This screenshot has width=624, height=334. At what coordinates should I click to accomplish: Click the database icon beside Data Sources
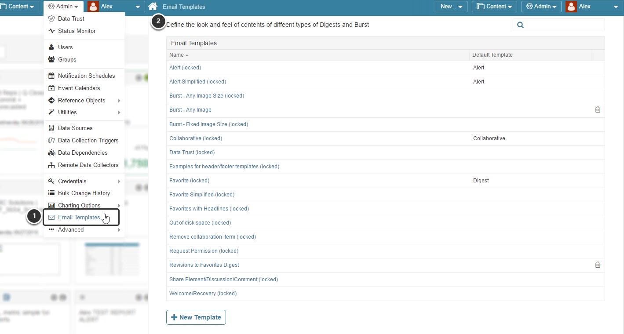click(51, 128)
